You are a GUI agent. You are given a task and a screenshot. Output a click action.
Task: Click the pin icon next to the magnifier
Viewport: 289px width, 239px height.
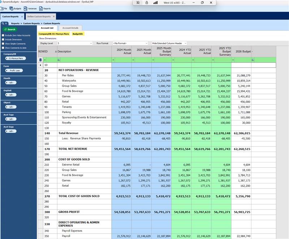click(7, 23)
